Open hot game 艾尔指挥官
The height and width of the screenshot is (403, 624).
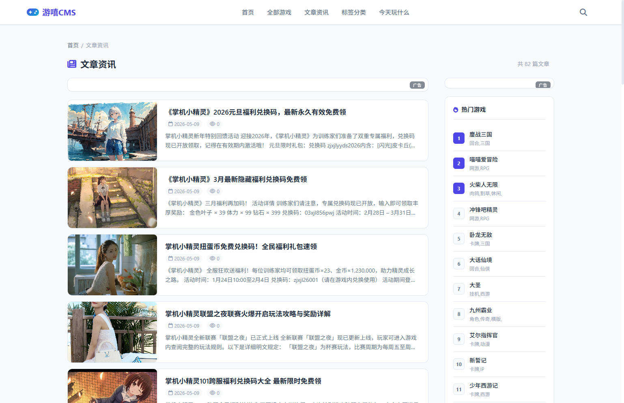coord(484,335)
